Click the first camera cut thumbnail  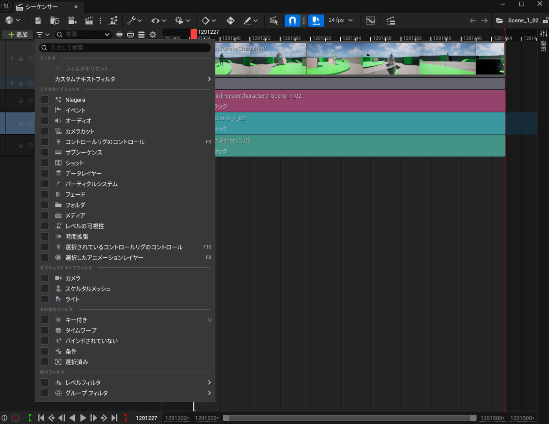pyautogui.click(x=232, y=59)
